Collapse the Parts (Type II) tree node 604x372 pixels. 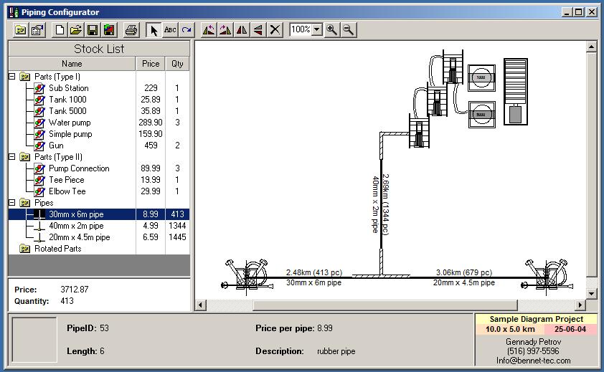point(12,157)
